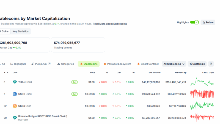The image size is (220, 124).
Task: Click the sparkle icon on Customize button
Action: pos(191,64)
